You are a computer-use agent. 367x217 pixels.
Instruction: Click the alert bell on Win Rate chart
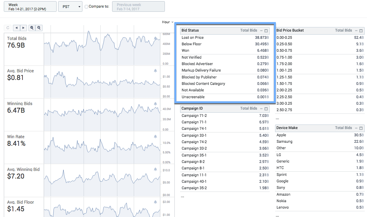155,136
